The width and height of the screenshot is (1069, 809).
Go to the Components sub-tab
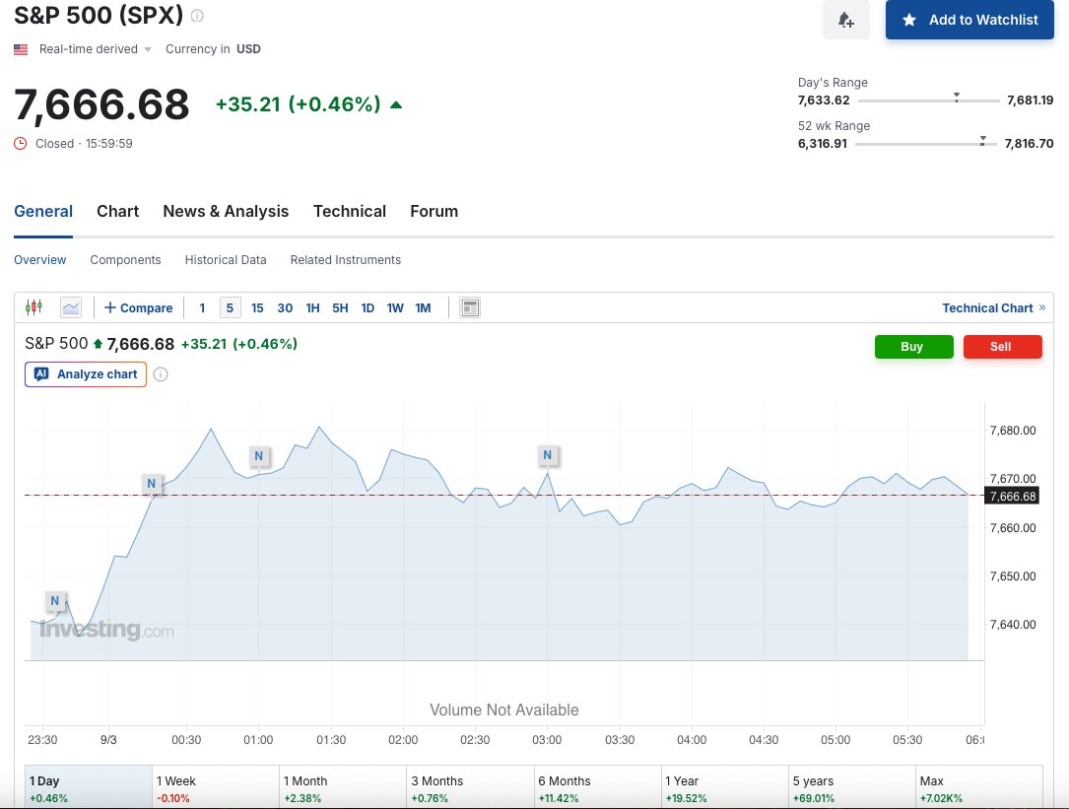pos(125,260)
